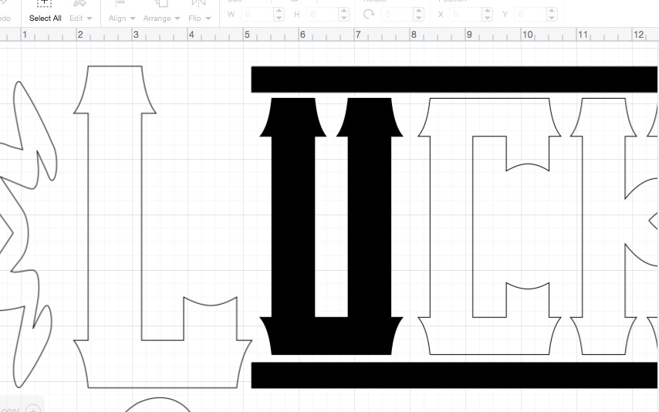Decrease rotation with Rotate stepper down arrow
This screenshot has height=412, width=659.
coord(418,18)
